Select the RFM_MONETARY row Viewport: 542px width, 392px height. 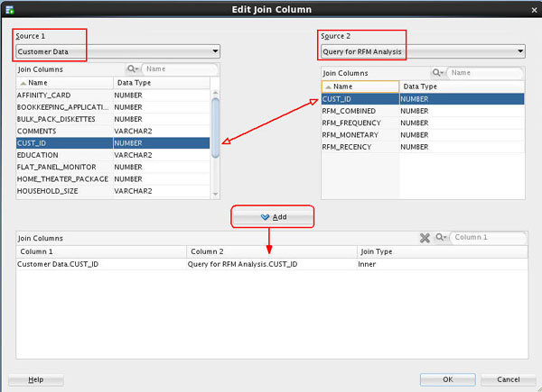(x=423, y=135)
